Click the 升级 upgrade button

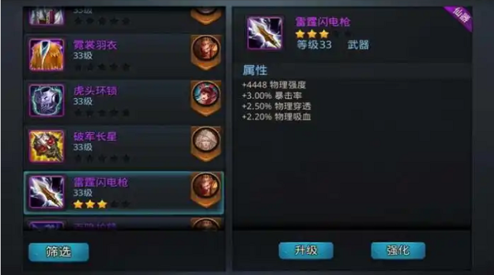(x=306, y=251)
